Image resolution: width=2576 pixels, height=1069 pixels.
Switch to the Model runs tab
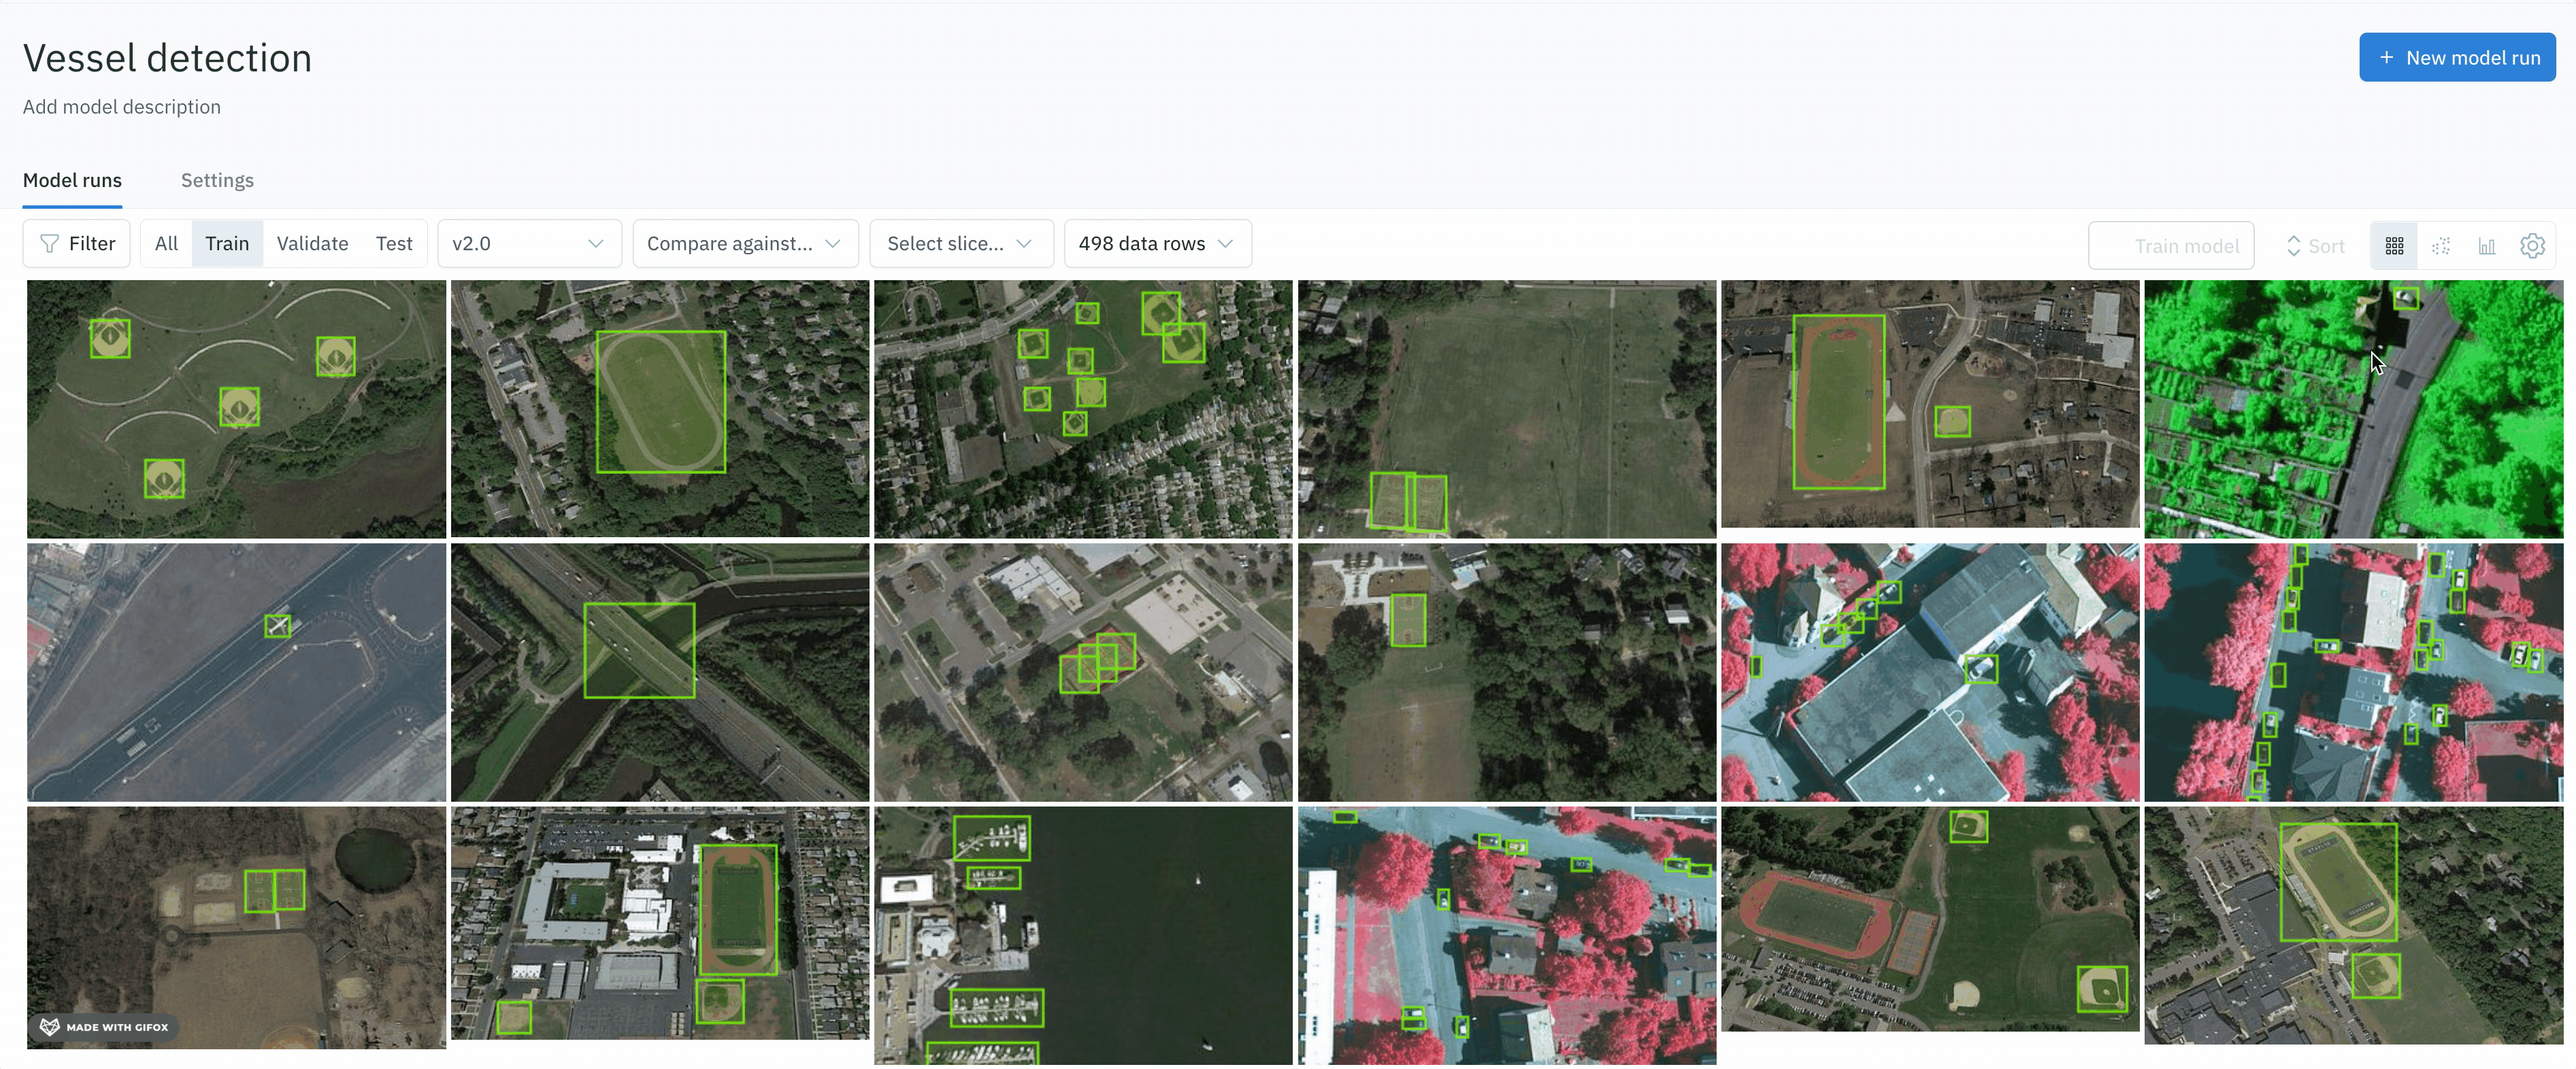(72, 181)
